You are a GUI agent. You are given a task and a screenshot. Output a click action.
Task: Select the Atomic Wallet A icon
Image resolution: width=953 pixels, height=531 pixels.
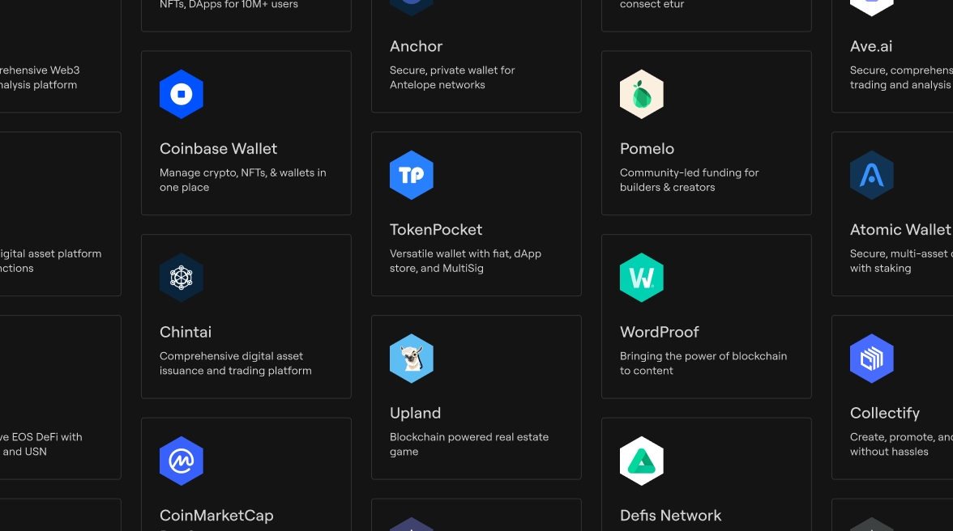(872, 175)
